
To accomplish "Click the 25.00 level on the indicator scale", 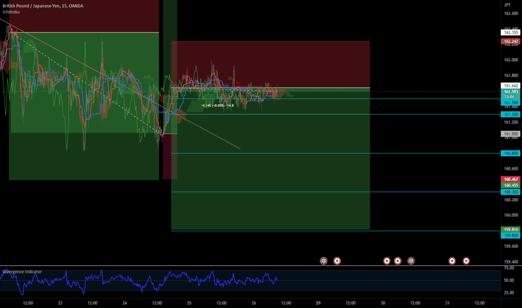I will pos(509,293).
